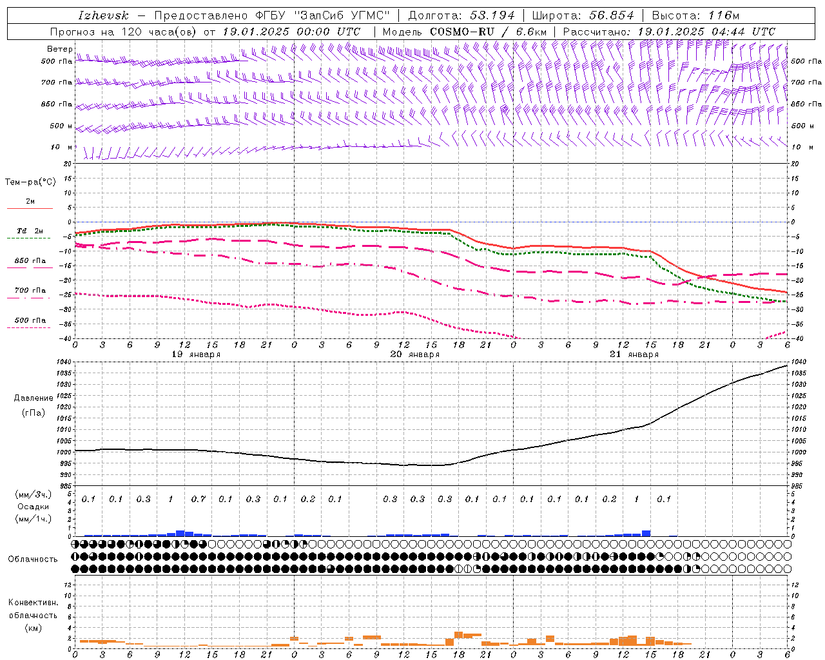Select the Широта: 56.854 header field
The width and height of the screenshot is (825, 660).
pos(583,15)
